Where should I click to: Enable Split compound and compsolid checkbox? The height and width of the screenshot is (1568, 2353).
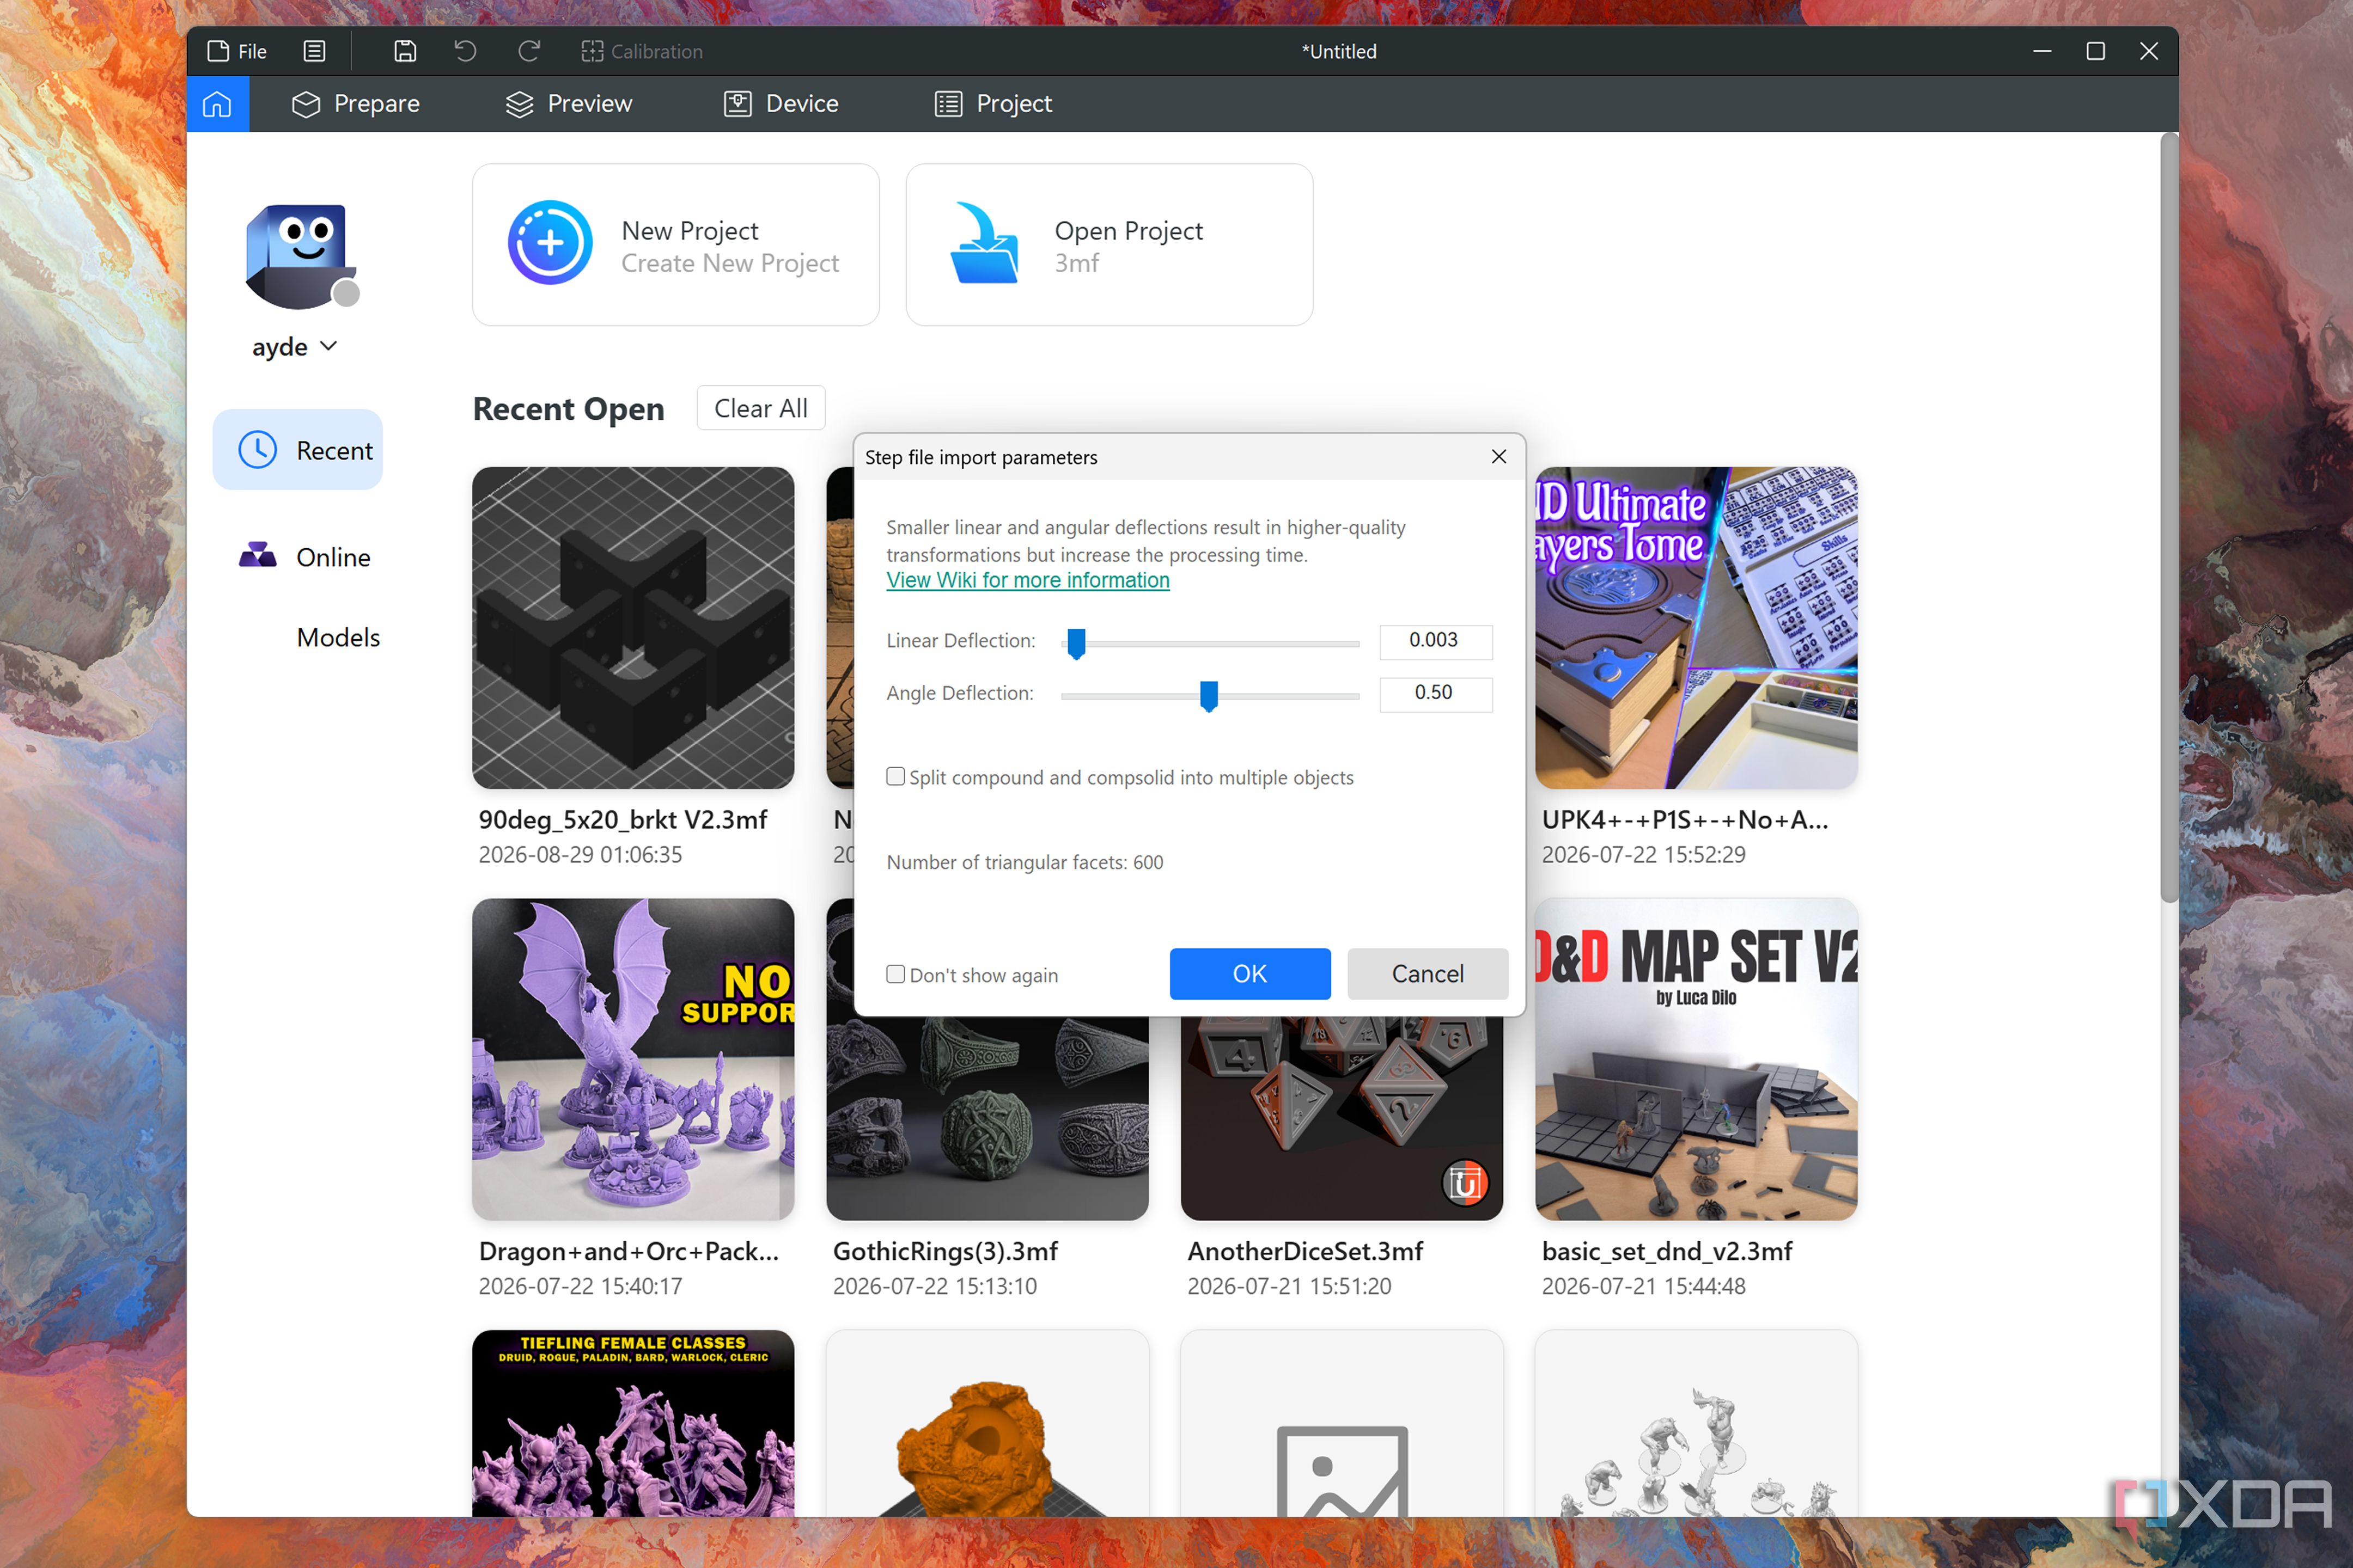pos(895,776)
